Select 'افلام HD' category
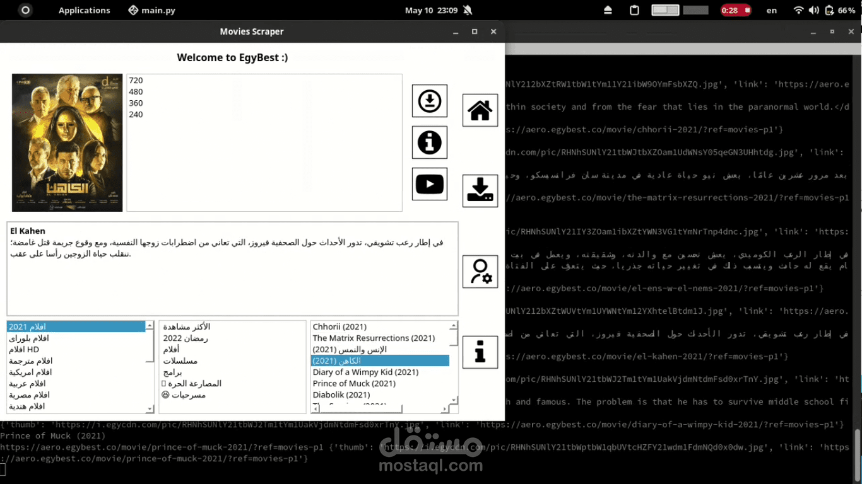The width and height of the screenshot is (862, 484). (x=76, y=349)
